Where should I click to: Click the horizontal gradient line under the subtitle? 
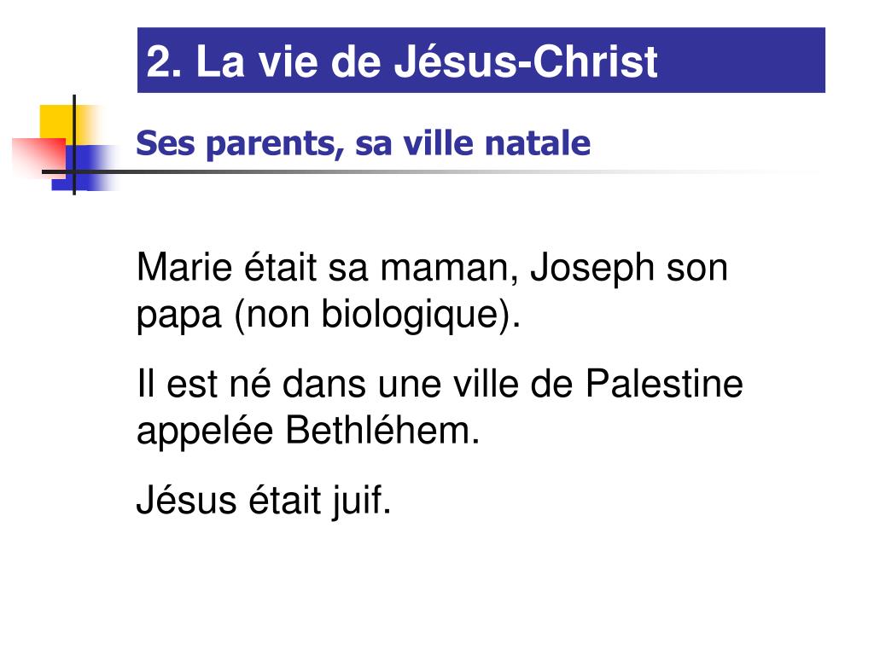[x=434, y=171]
